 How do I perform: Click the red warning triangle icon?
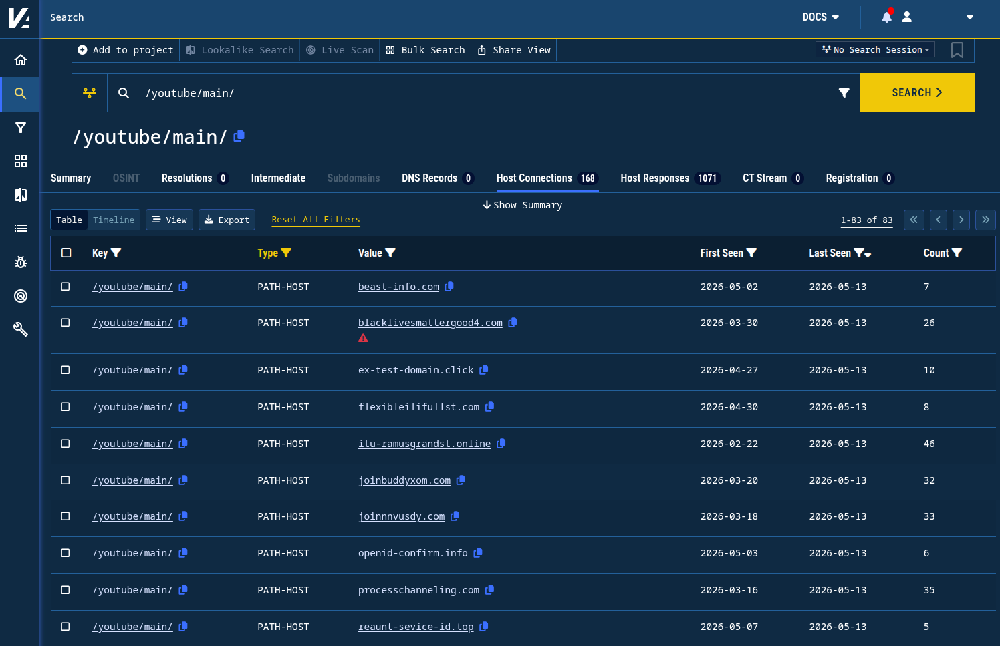point(363,338)
